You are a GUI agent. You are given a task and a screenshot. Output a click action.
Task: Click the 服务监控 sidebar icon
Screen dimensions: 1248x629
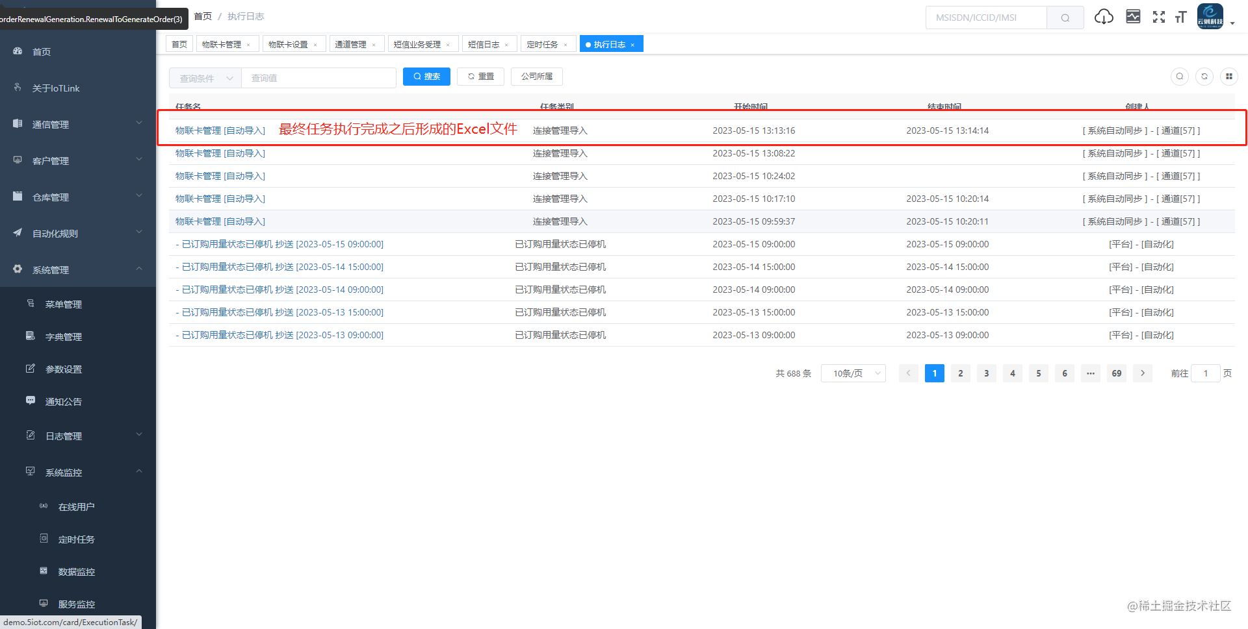point(44,604)
